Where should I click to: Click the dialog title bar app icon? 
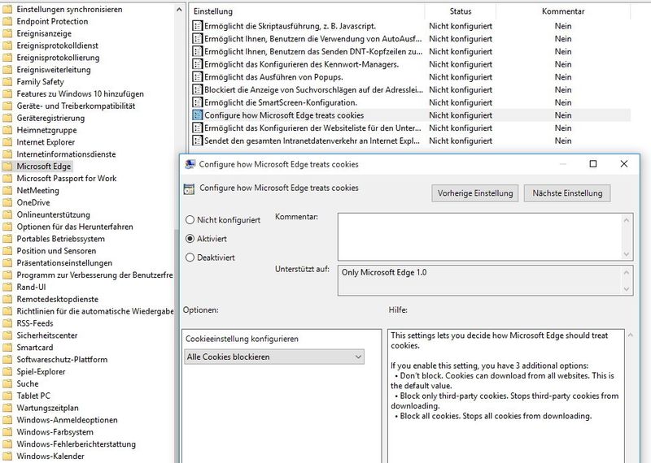click(x=190, y=164)
